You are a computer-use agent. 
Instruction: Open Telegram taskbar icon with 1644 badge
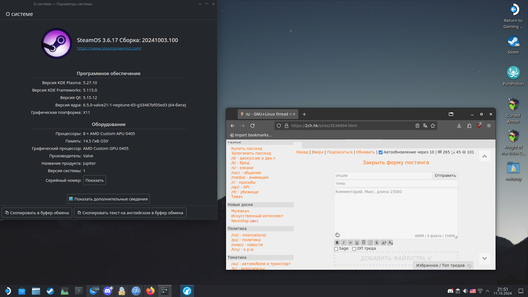pyautogui.click(x=93, y=291)
